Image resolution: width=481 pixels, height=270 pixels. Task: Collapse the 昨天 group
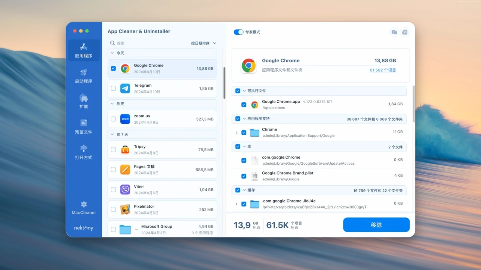[112, 103]
